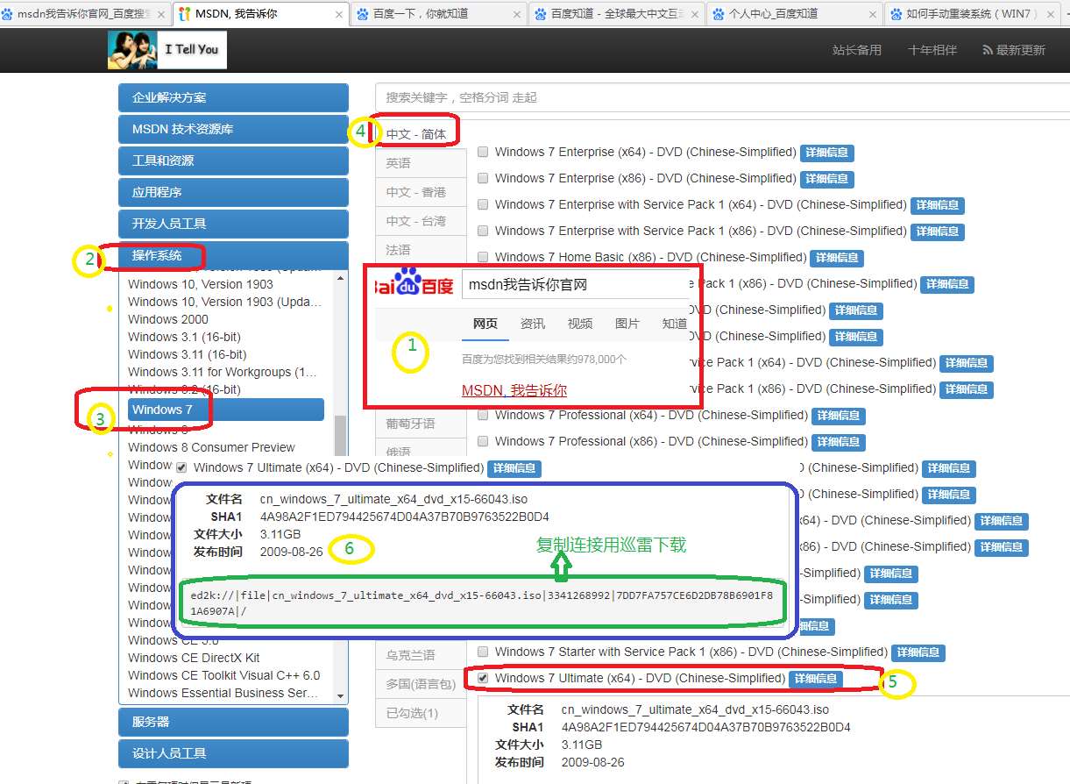Click the Baidu favicon on 如何手动重装系统 tab
Viewport: 1070px width, 784px height.
tap(896, 14)
